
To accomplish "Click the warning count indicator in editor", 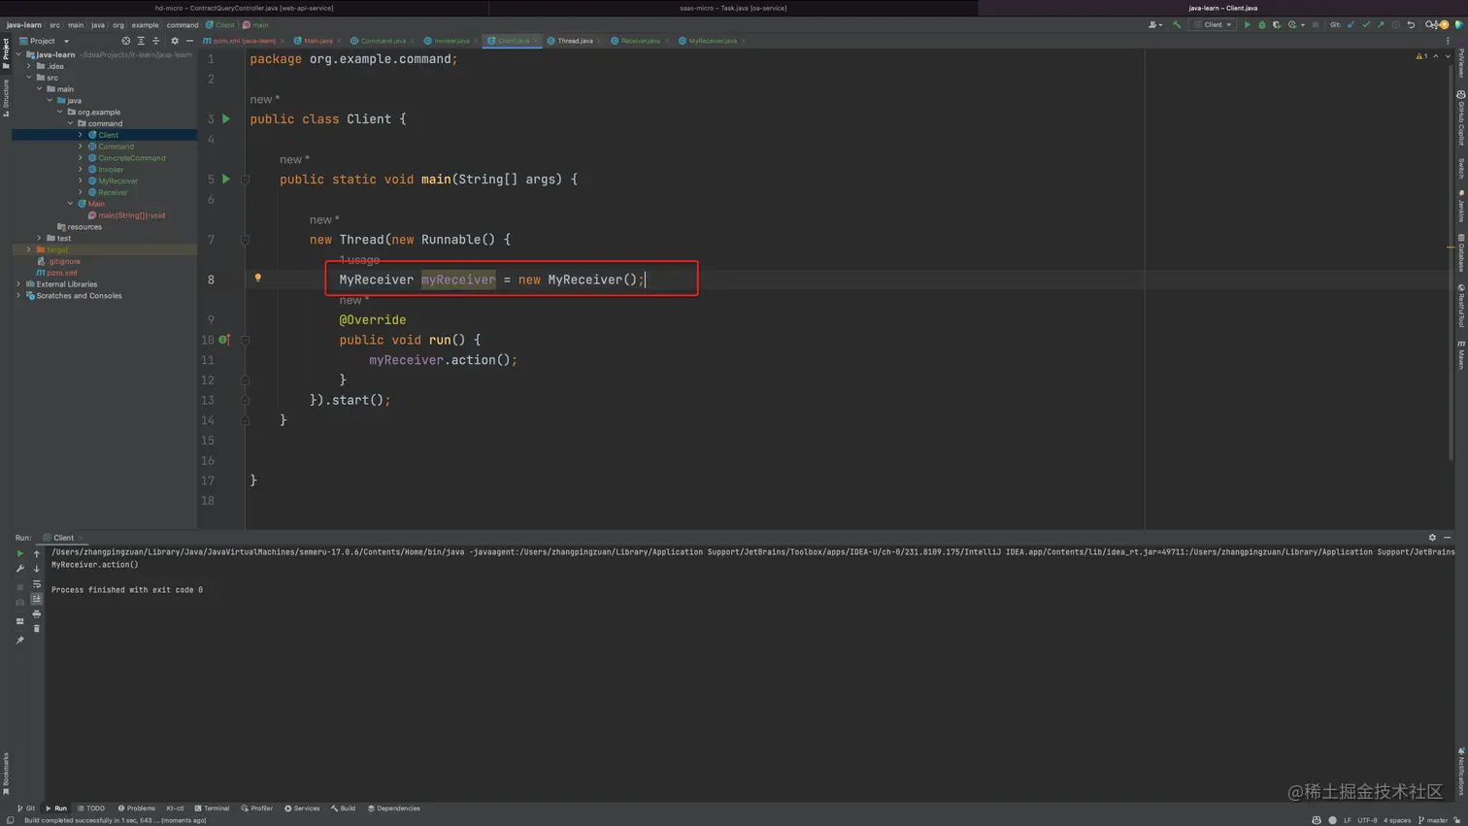I will [1421, 56].
